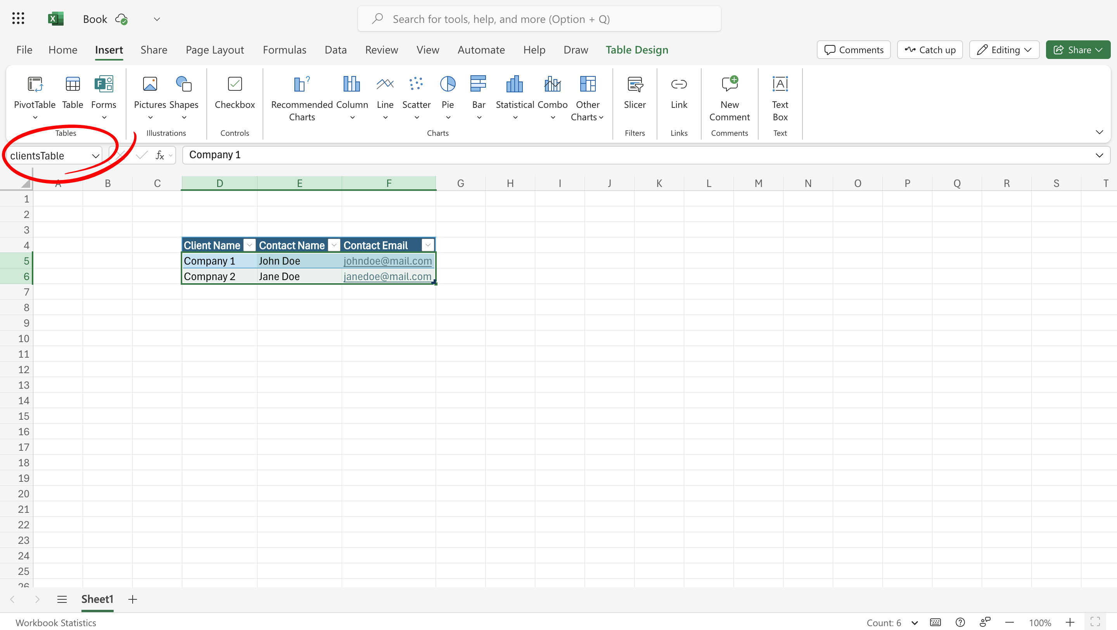Open the Contact Email filter dropdown
Viewport: 1117px width, 630px height.
coord(427,245)
